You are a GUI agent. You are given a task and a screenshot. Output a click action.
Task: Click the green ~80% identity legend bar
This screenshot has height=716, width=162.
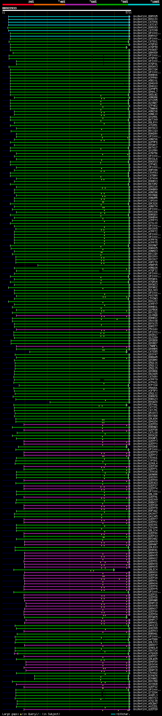point(112,5)
